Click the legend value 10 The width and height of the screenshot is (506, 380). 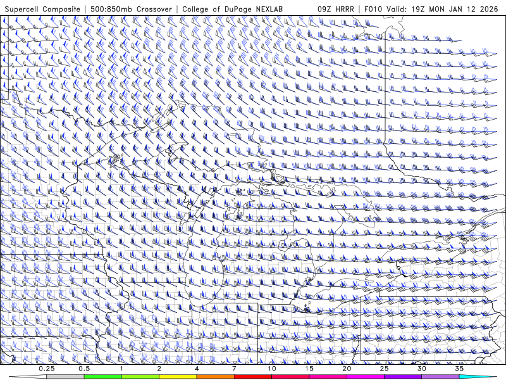(272, 369)
